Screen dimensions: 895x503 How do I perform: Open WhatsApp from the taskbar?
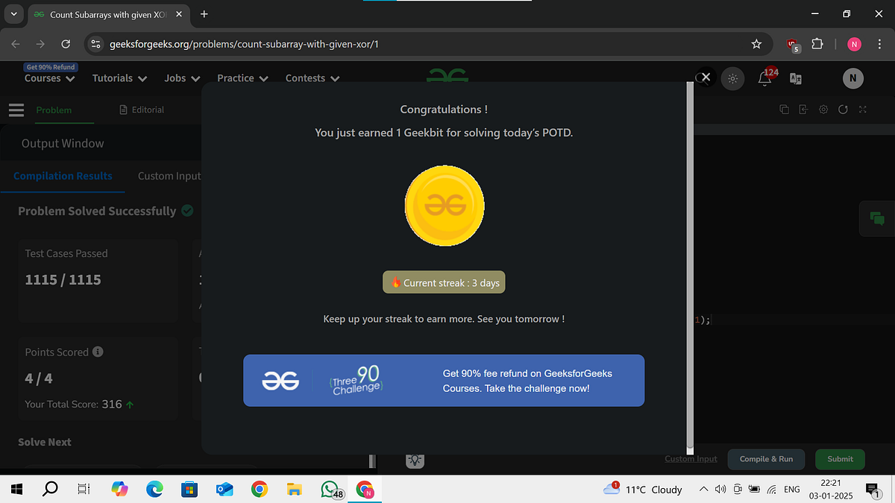329,489
